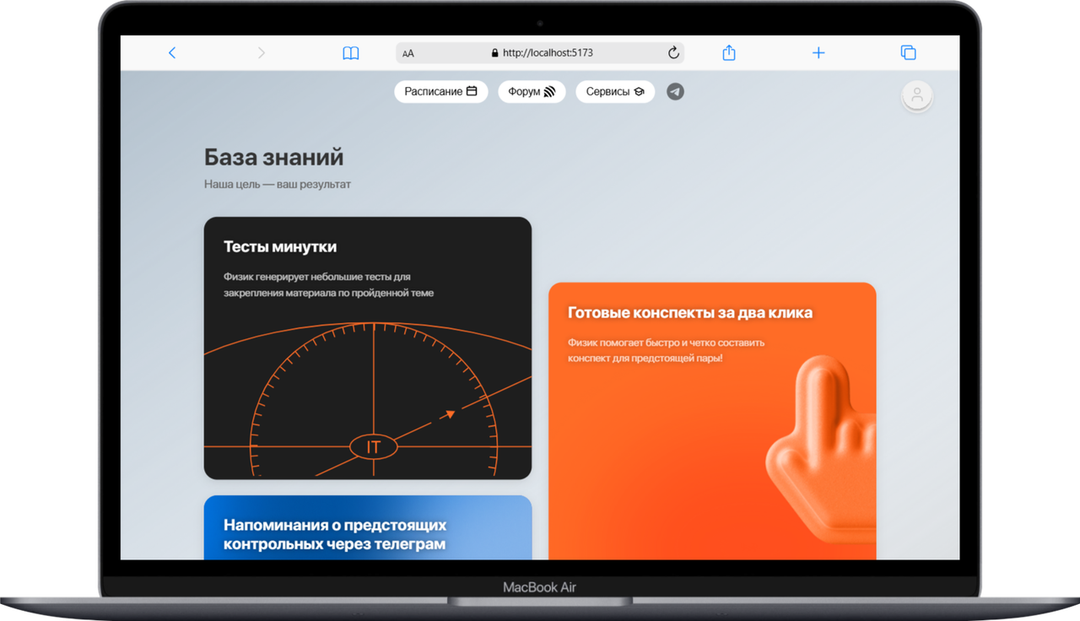Open the Расписание menu item
The width and height of the screenshot is (1080, 621).
tap(441, 91)
